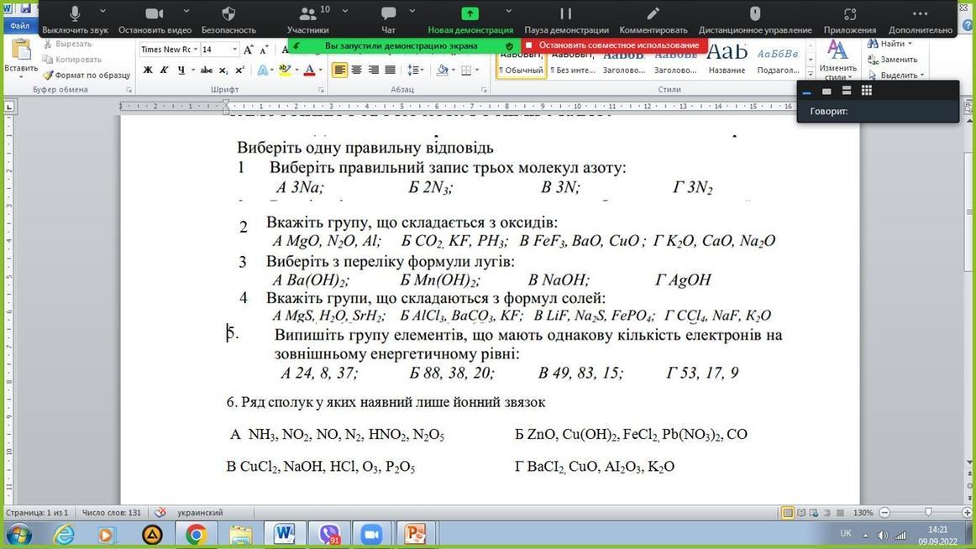976x549 pixels.
Task: Toggle superscript formatting
Action: coord(239,70)
